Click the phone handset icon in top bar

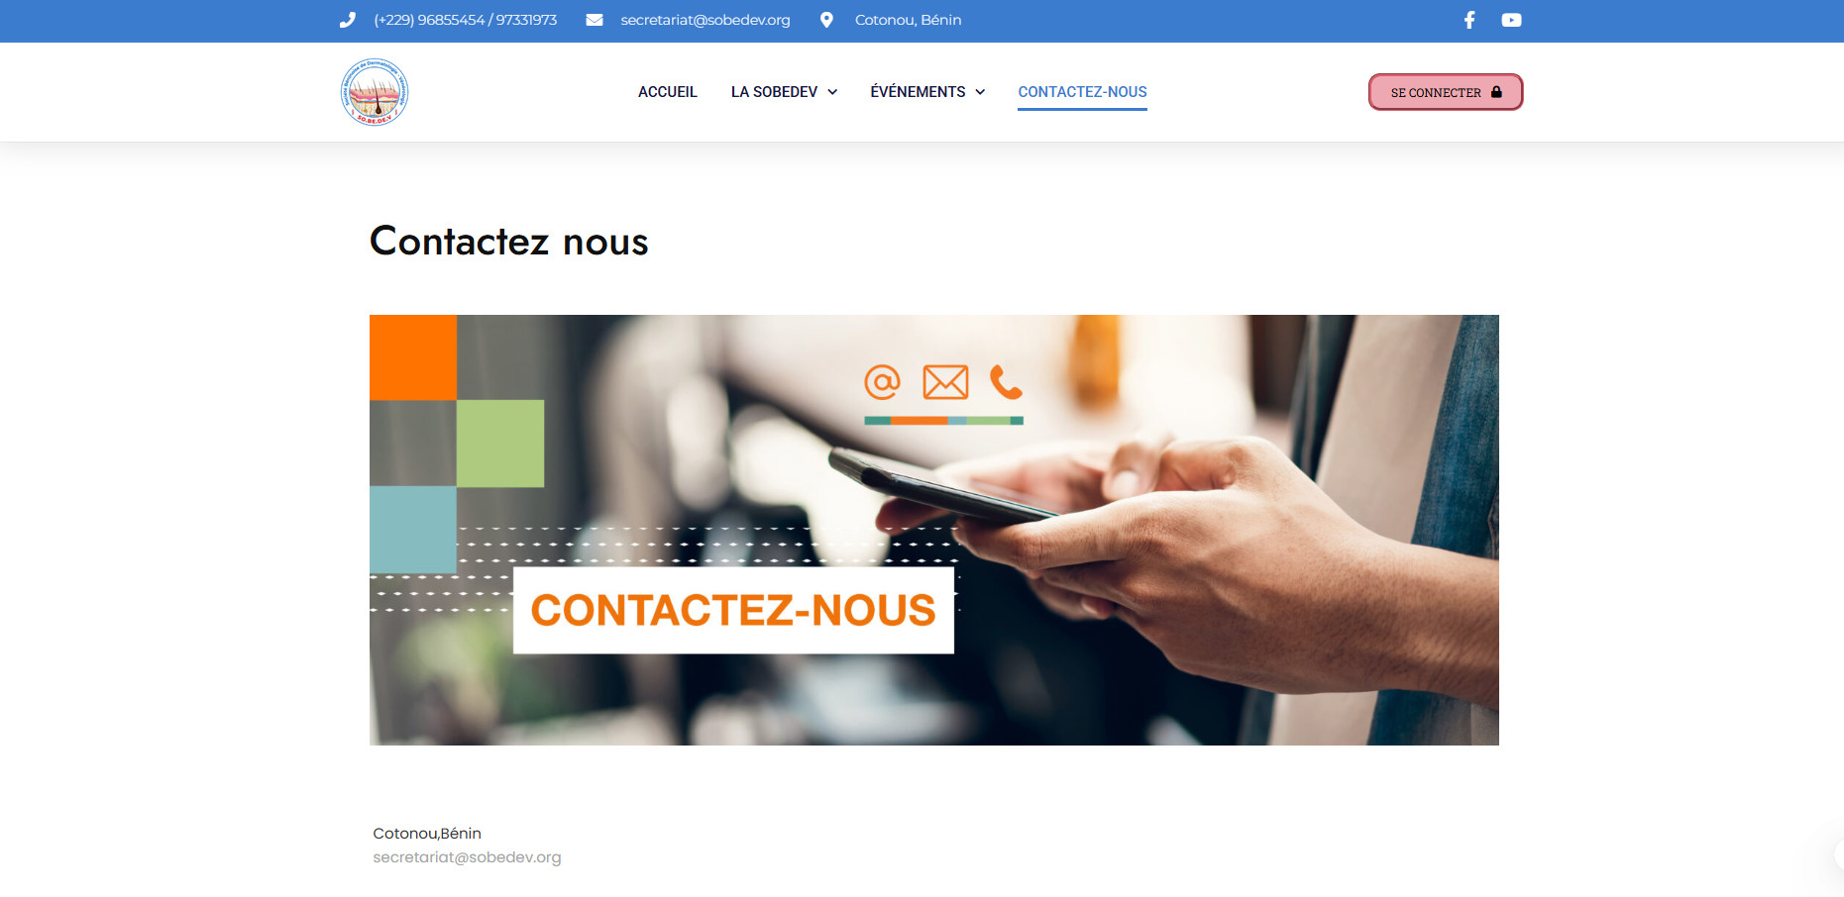point(347,20)
